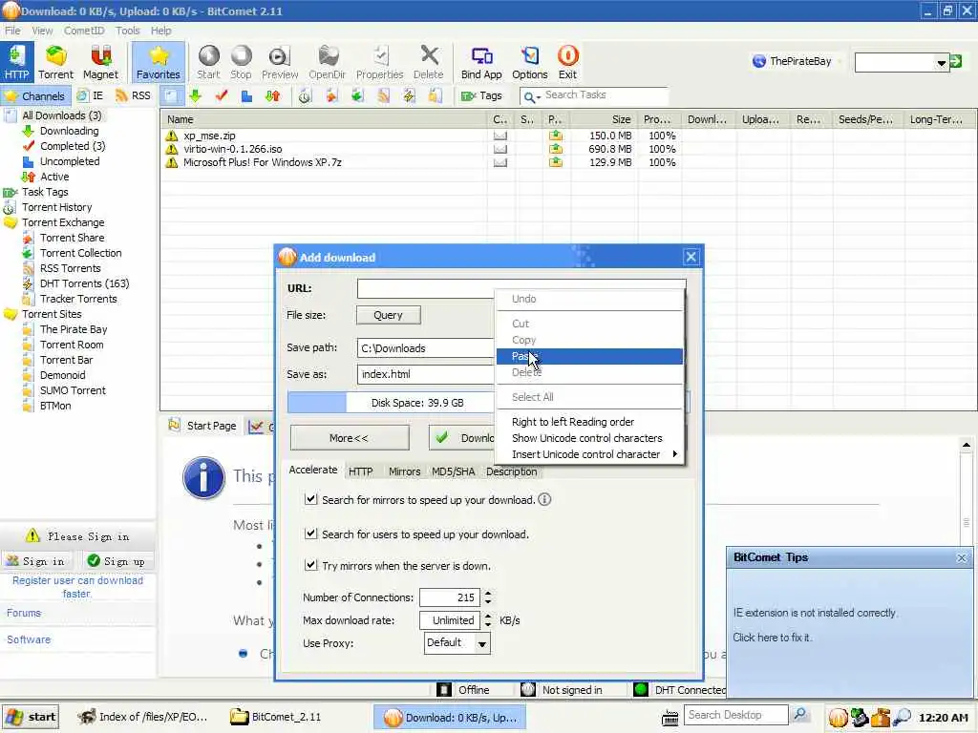Switch to BitComet_2.11 folder in taskbar

click(276, 717)
